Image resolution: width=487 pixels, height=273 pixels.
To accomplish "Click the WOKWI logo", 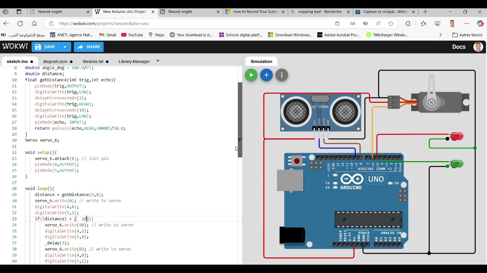I will click(x=15, y=47).
